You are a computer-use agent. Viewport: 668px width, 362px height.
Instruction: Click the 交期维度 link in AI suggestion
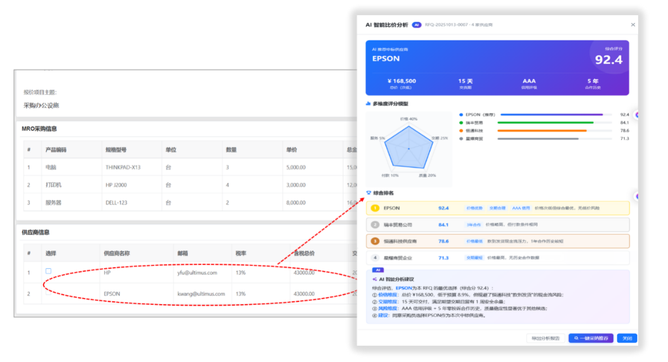coord(387,302)
